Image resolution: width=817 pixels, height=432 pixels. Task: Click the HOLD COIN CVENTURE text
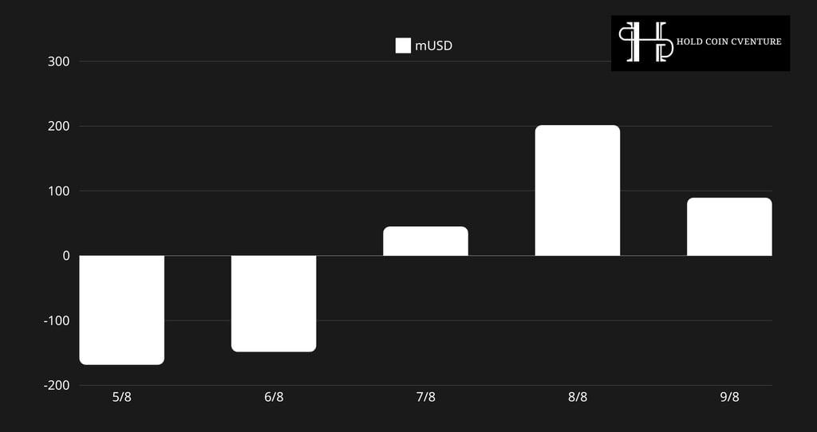pyautogui.click(x=729, y=41)
